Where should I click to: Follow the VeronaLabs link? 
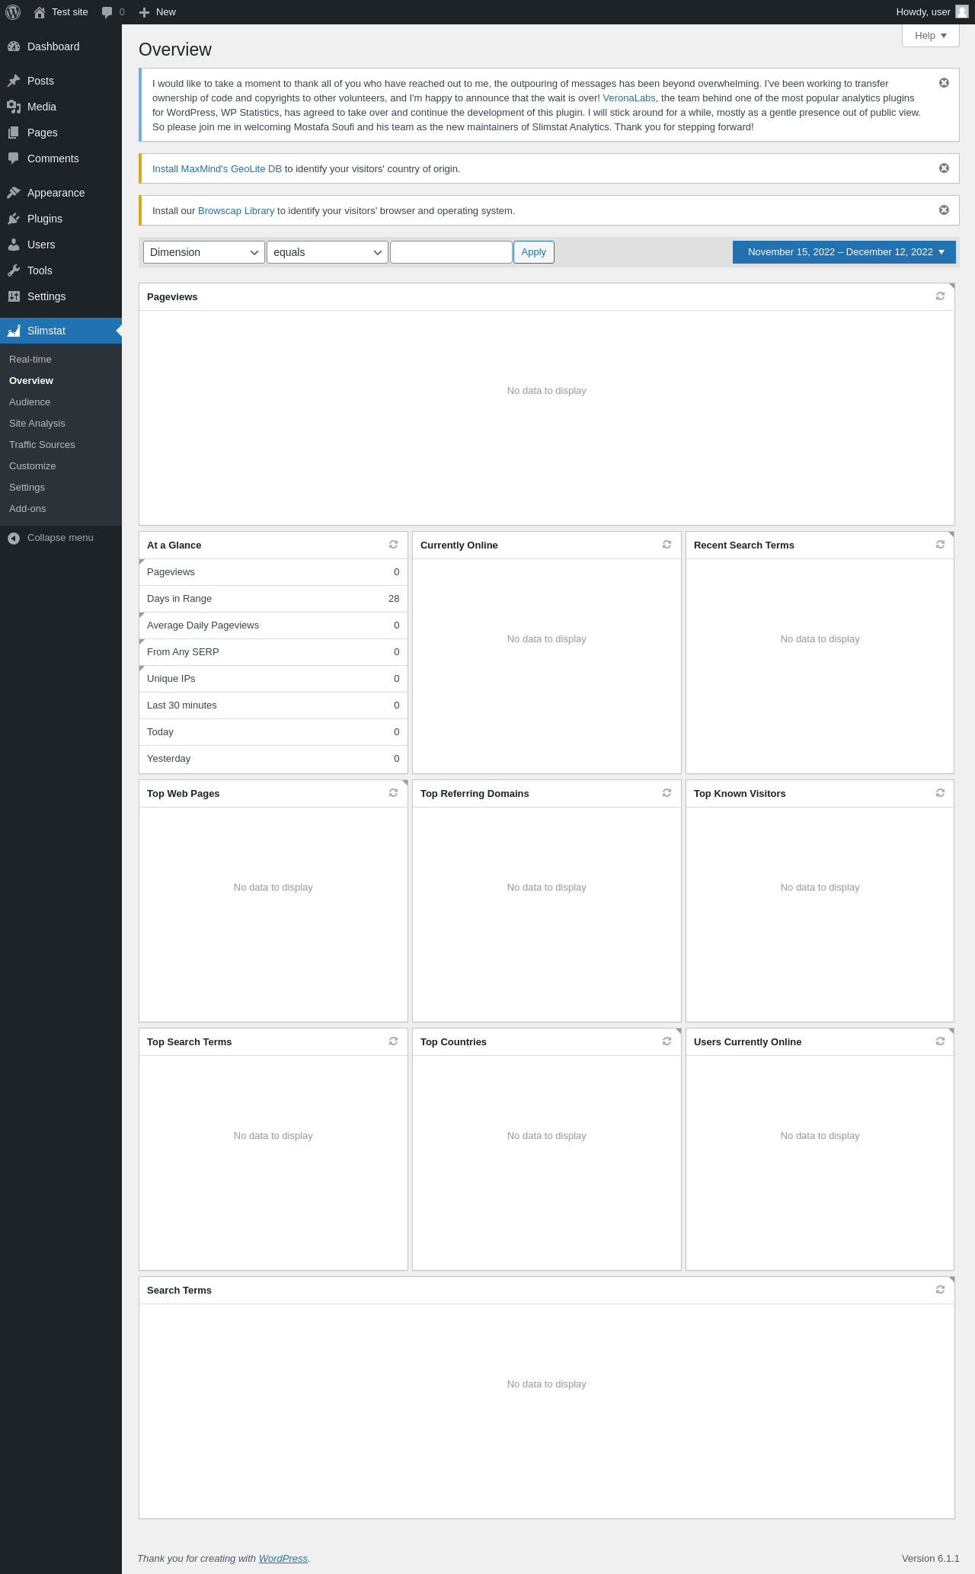click(x=629, y=98)
